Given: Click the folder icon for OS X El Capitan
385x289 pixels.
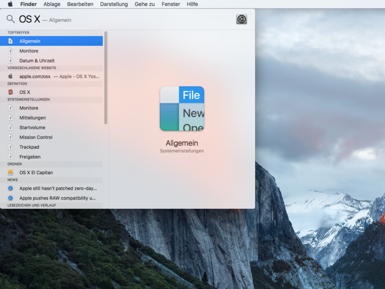Looking at the screenshot, I should pyautogui.click(x=10, y=172).
